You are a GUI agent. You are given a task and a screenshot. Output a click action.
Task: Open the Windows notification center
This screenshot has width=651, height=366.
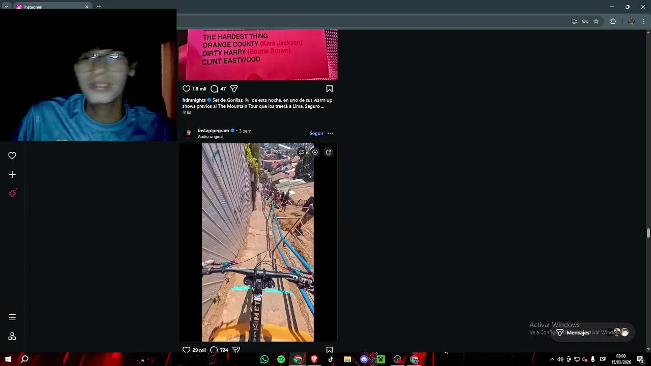coord(640,359)
